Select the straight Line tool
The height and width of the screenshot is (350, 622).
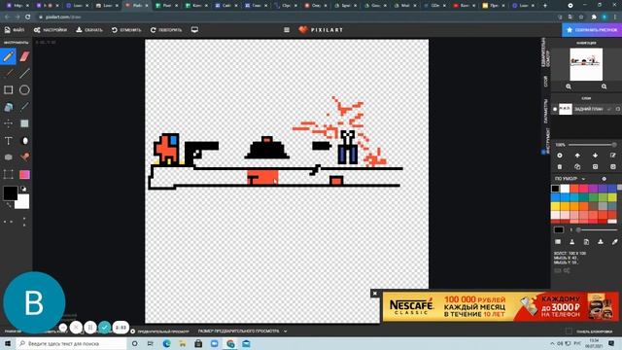(x=24, y=74)
